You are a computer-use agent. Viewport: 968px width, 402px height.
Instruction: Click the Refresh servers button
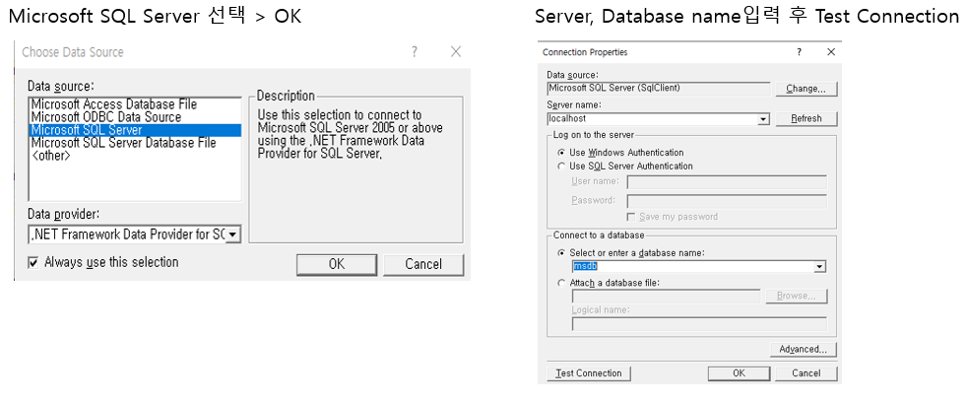tap(806, 118)
